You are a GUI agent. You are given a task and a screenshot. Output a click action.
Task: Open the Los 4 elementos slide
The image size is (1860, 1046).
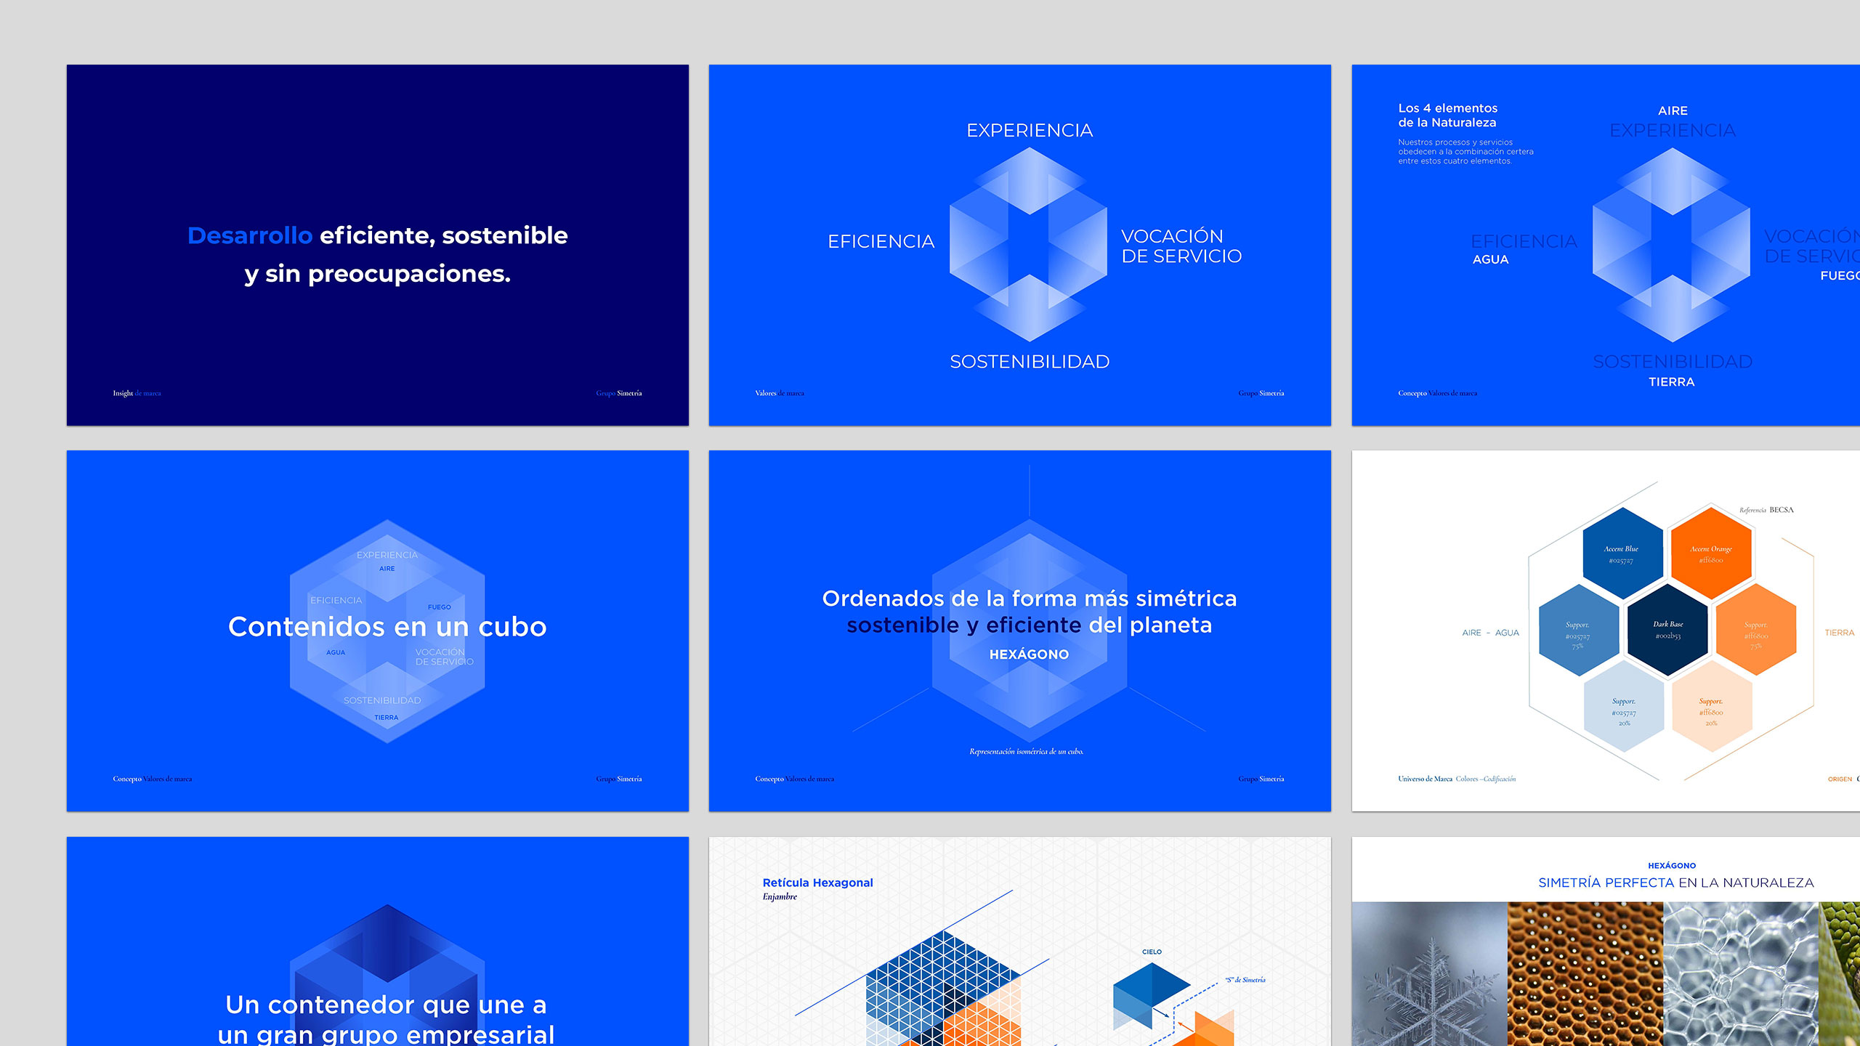[1605, 245]
